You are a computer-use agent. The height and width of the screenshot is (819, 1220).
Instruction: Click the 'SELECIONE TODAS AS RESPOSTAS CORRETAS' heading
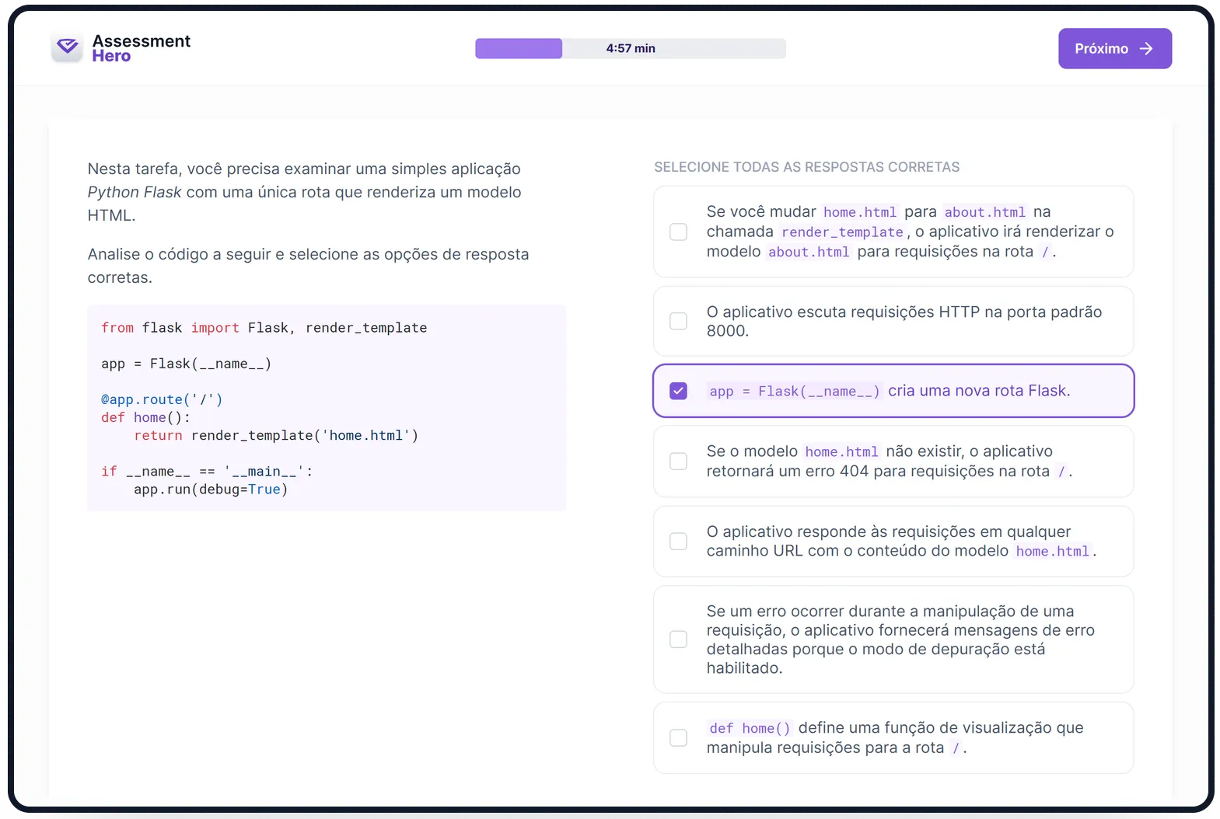coord(806,167)
